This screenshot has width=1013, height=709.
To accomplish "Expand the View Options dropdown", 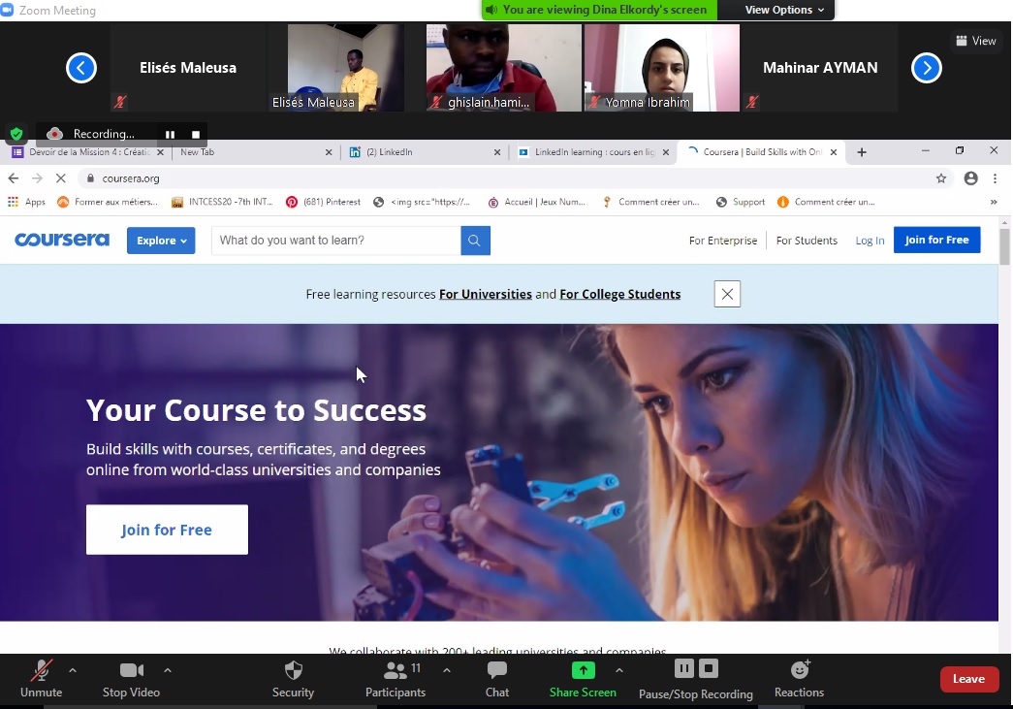I will 784,10.
